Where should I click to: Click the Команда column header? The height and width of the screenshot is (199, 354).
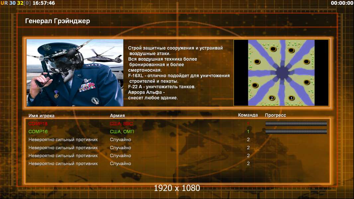pos(248,115)
